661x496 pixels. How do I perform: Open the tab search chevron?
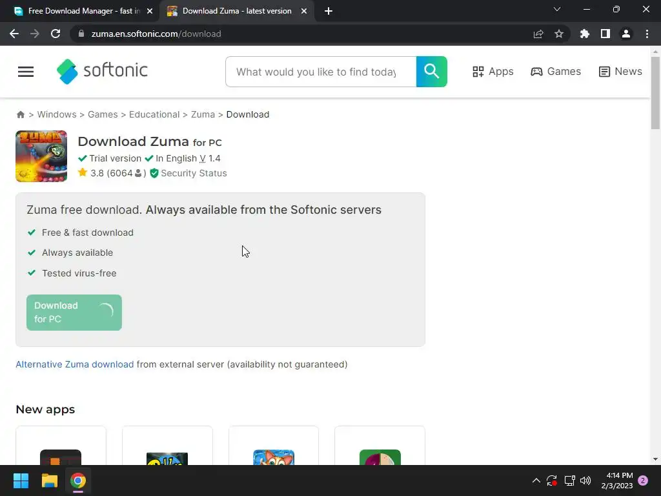(557, 9)
